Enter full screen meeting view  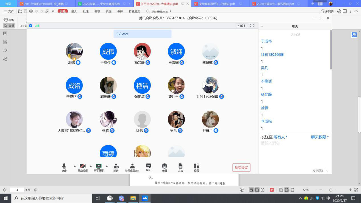click(252, 26)
